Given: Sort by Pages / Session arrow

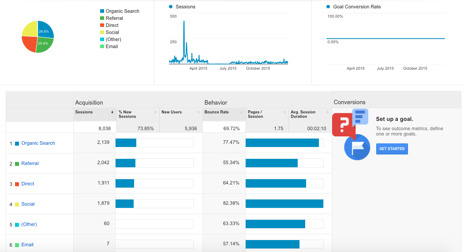Looking at the screenshot, I should click(284, 112).
